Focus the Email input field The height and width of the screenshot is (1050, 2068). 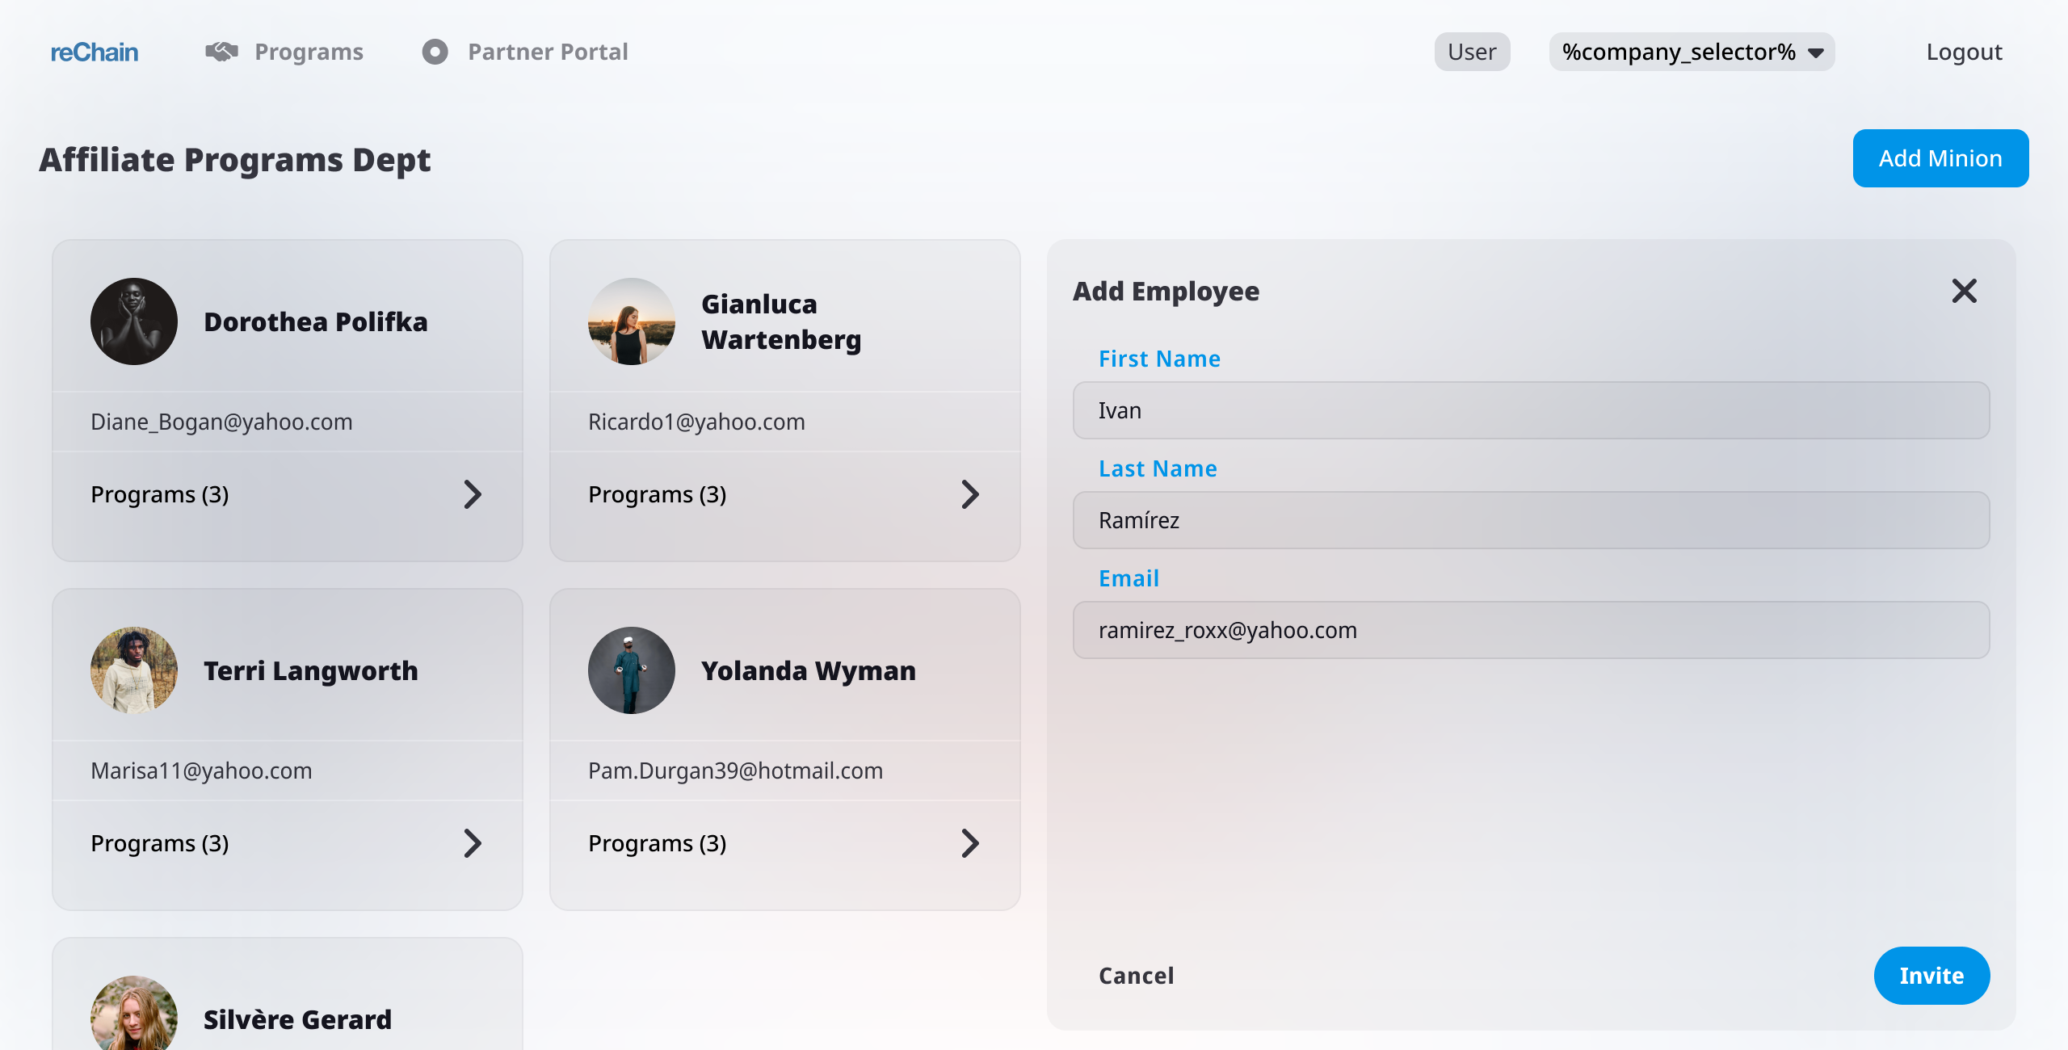1531,630
